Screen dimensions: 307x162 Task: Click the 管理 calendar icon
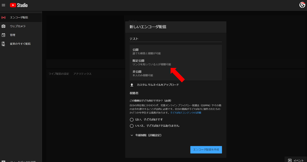point(3,35)
